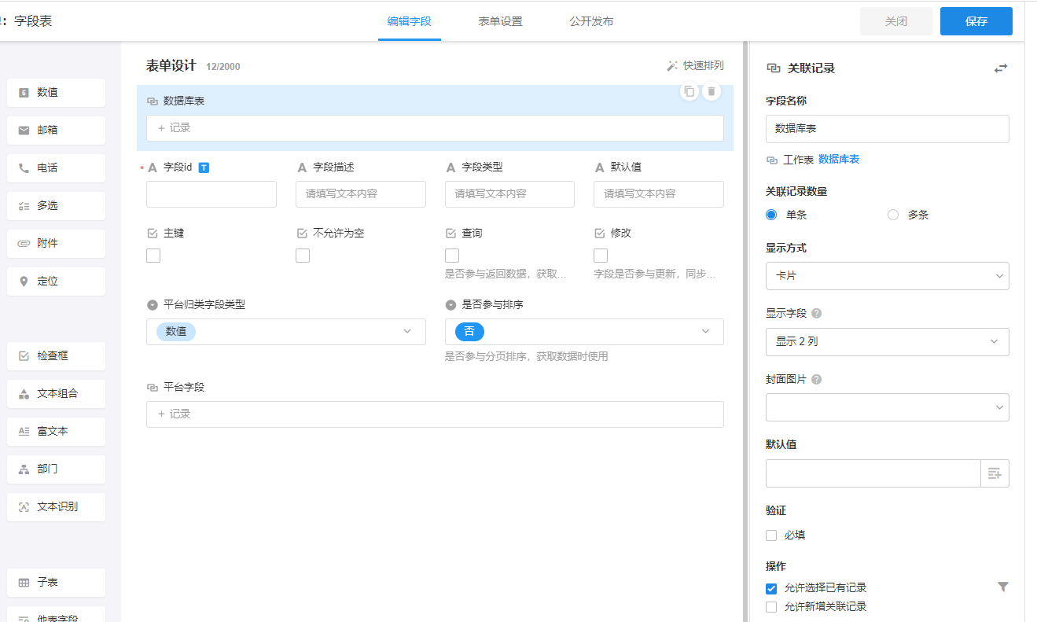
Task: Click the copy icon on 数据库表 field
Action: point(689,91)
